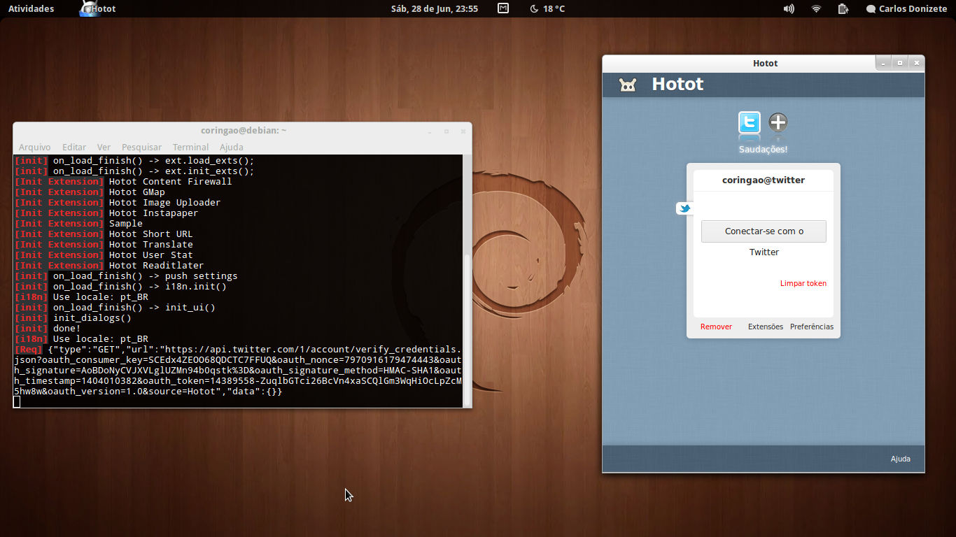The image size is (956, 537).
Task: Click the Limpar token link
Action: click(x=803, y=283)
